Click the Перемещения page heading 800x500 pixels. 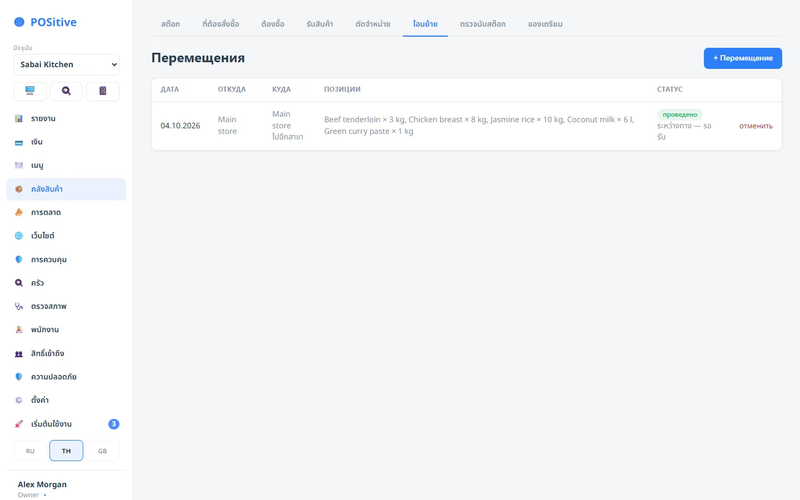tap(198, 58)
